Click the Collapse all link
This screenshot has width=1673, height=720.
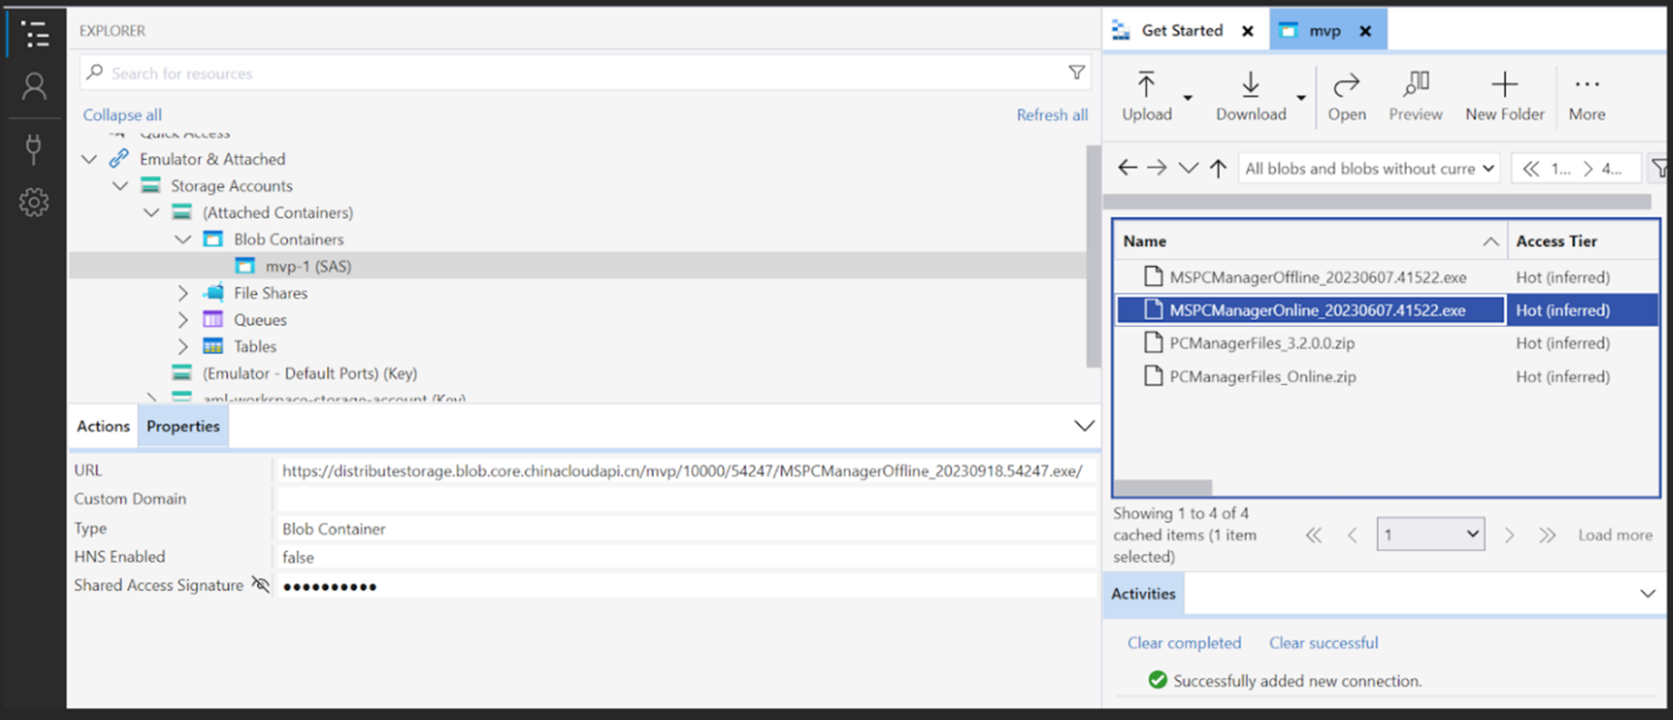click(x=122, y=115)
